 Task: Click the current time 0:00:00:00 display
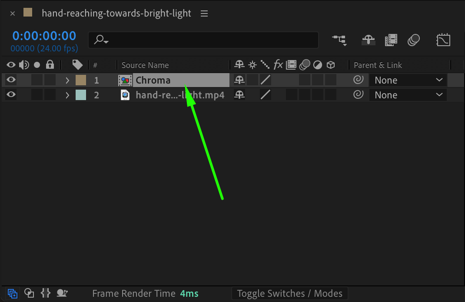[44, 36]
